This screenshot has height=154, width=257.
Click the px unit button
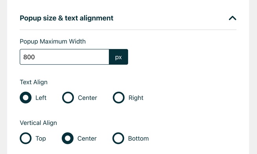coord(119,57)
